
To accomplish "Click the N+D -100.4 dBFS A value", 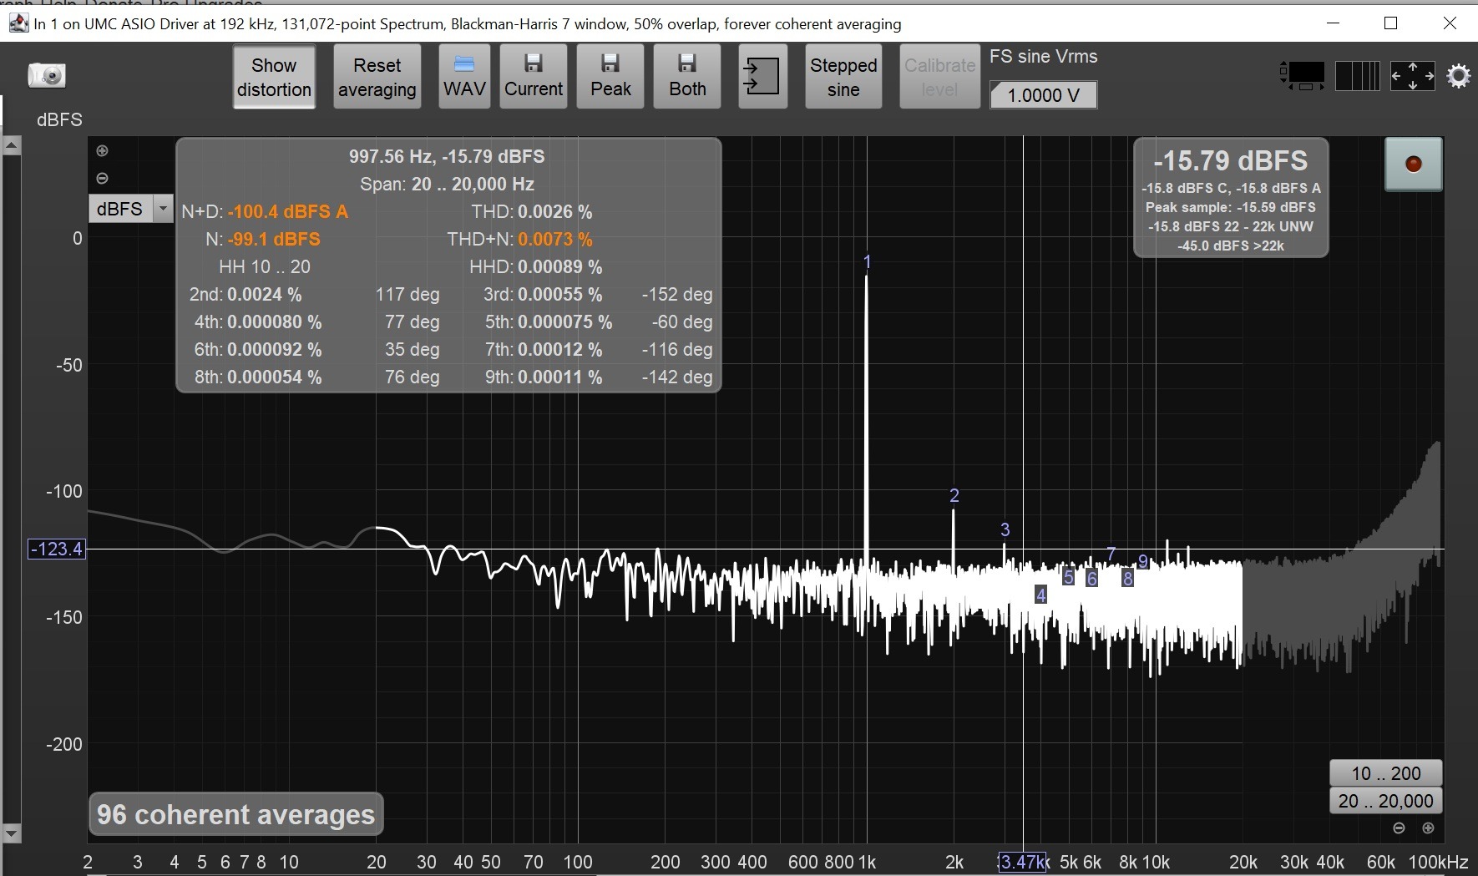I will point(287,211).
